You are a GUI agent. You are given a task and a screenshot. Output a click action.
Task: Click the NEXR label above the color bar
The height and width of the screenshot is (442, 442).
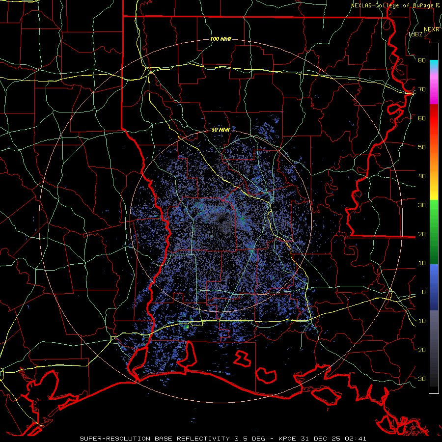(432, 29)
